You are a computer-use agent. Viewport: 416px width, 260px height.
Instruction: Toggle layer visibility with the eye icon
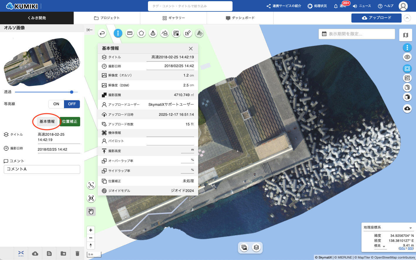click(407, 57)
